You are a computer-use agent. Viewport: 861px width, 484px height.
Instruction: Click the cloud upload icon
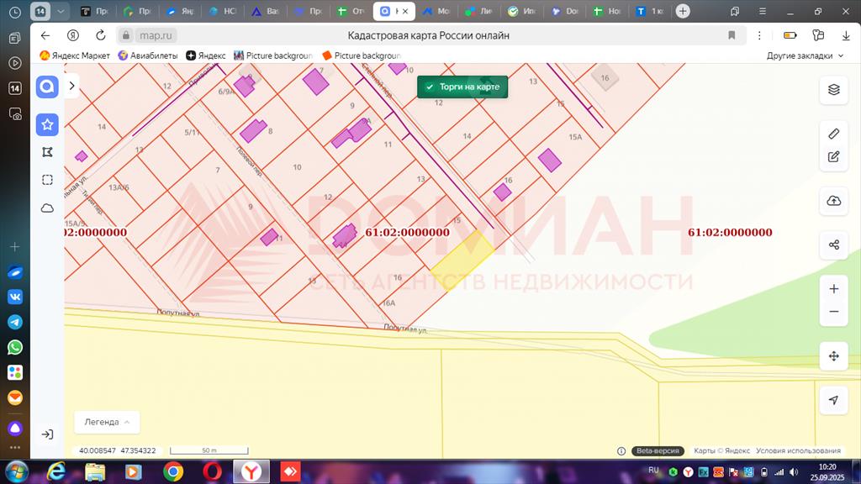pyautogui.click(x=833, y=201)
